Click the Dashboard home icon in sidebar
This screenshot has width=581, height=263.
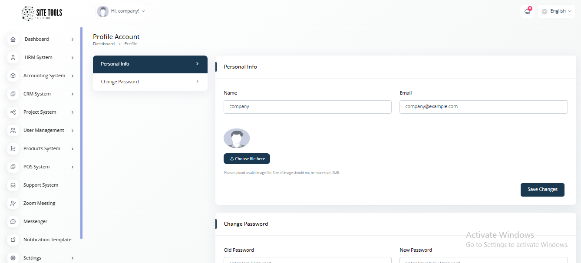tap(13, 39)
